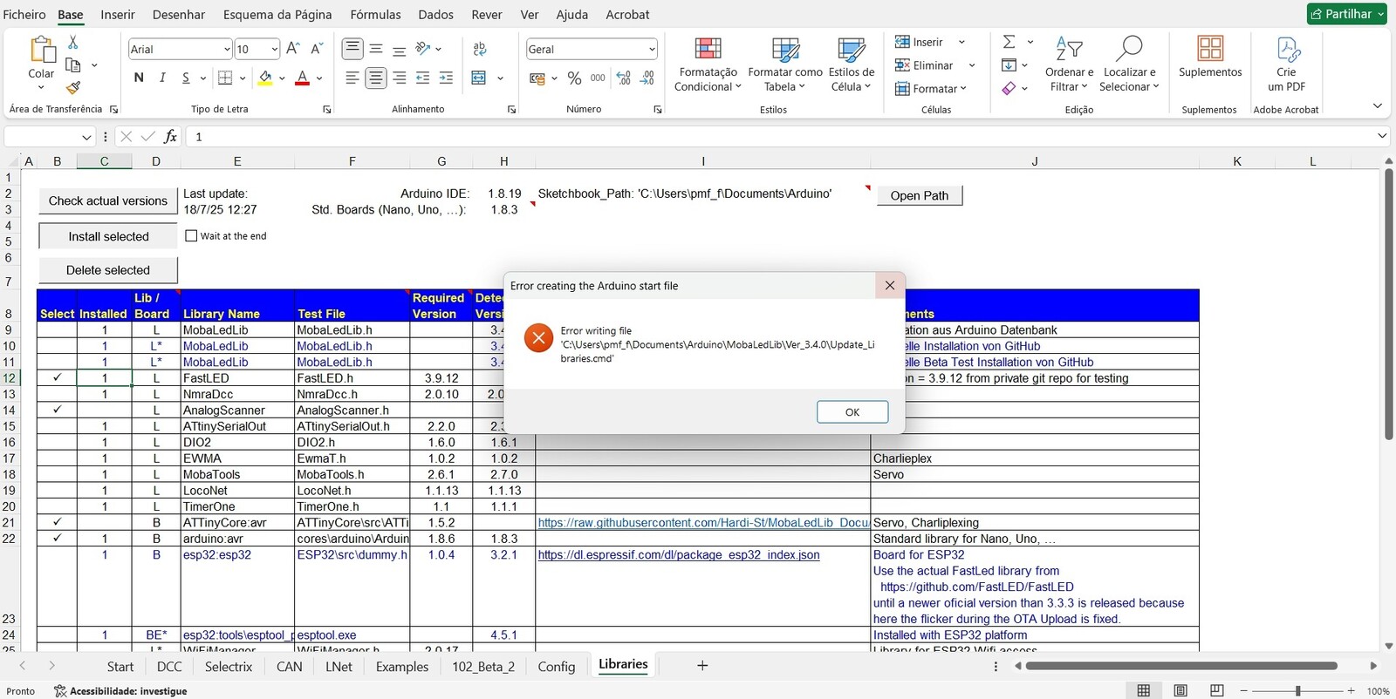1396x699 pixels.
Task: Click the insert function fx icon
Action: pyautogui.click(x=171, y=137)
